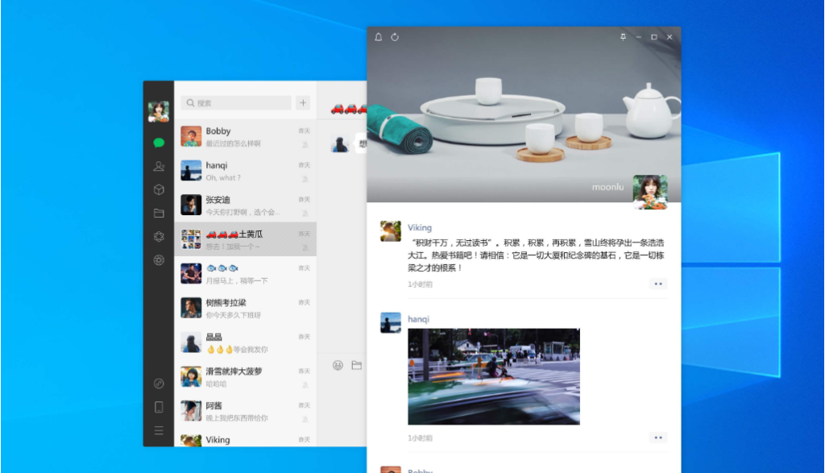Open the Favorites cube icon
The height and width of the screenshot is (473, 825).
[x=159, y=189]
